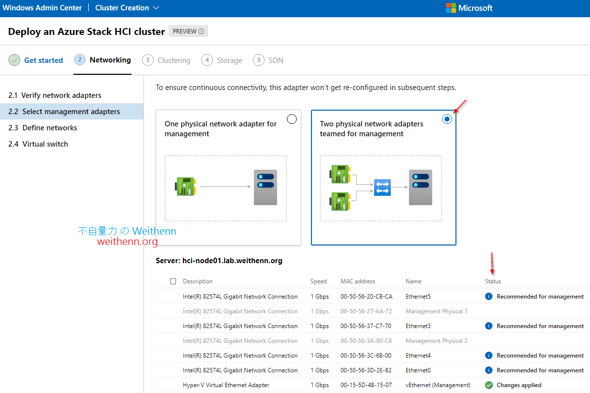
Task: Open the info icon beside Ethernet3's recommendation
Action: (x=488, y=326)
